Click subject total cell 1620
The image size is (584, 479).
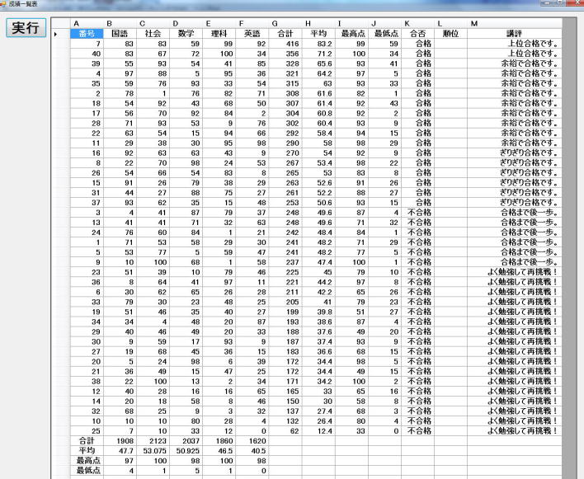coord(252,441)
